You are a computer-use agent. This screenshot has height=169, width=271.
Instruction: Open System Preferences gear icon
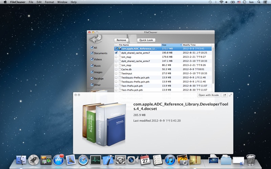(121, 160)
